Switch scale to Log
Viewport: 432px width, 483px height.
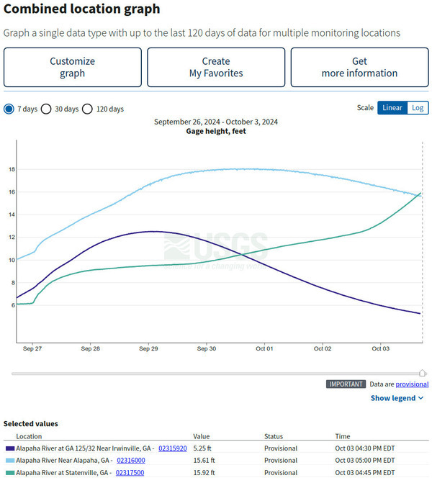point(418,108)
